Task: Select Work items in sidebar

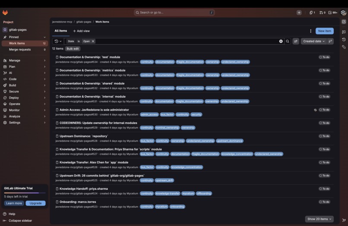Action: click(x=25, y=43)
